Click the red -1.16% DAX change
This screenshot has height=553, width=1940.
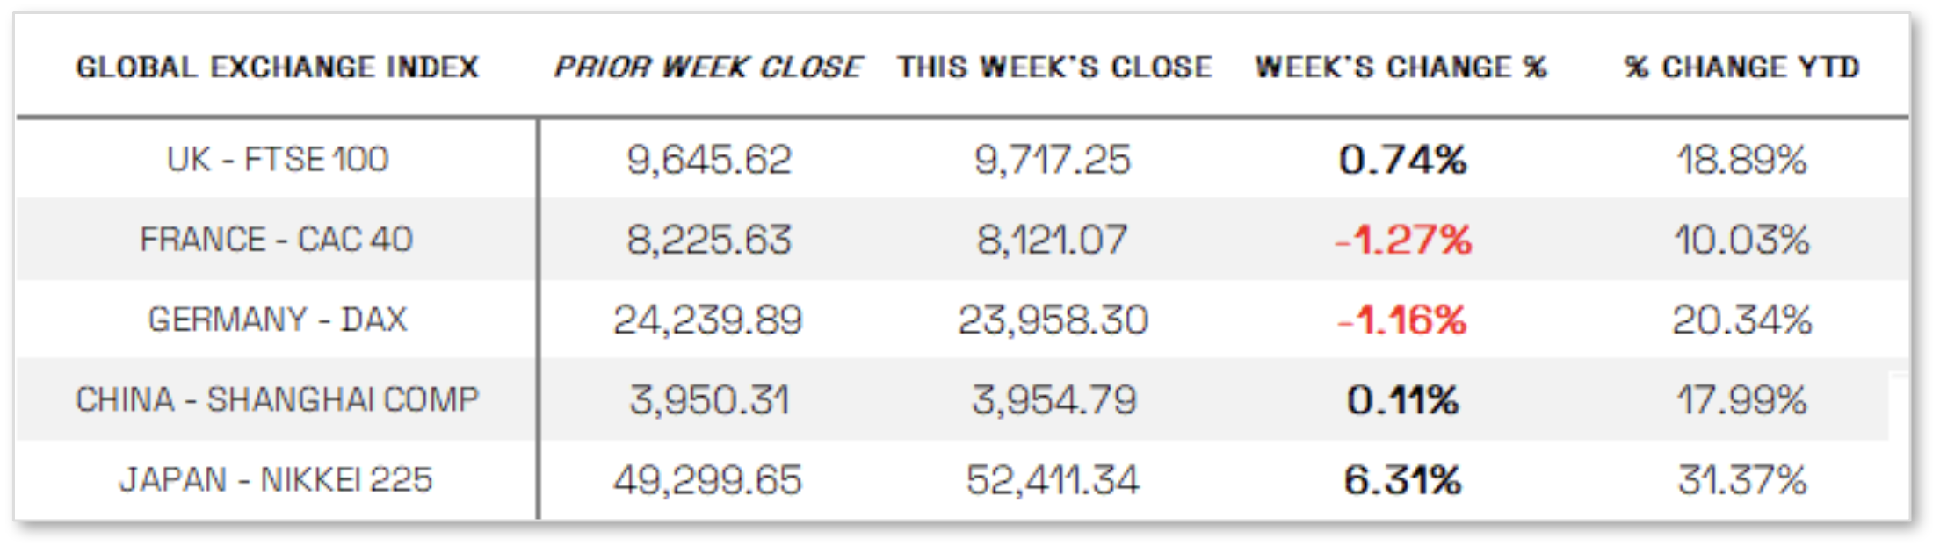[1402, 320]
